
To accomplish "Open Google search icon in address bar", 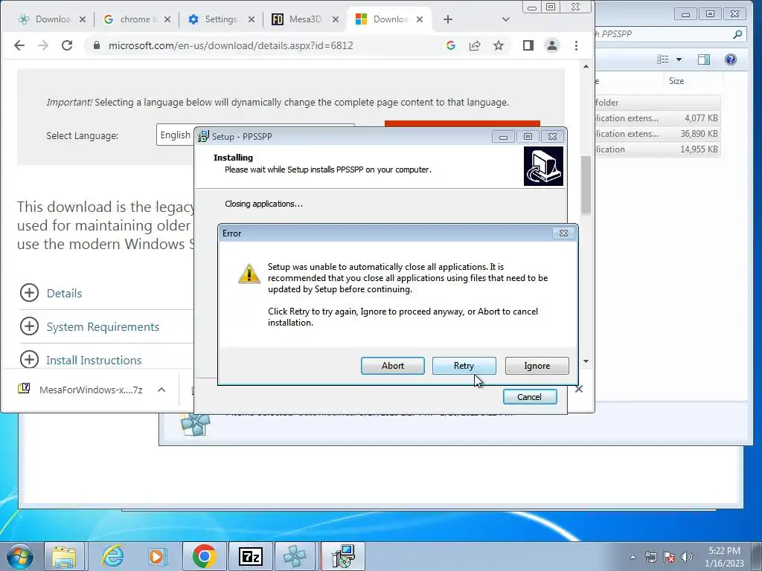I will pyautogui.click(x=450, y=45).
